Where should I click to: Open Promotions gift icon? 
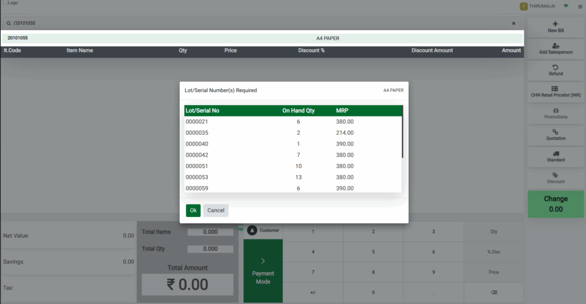coord(556,110)
